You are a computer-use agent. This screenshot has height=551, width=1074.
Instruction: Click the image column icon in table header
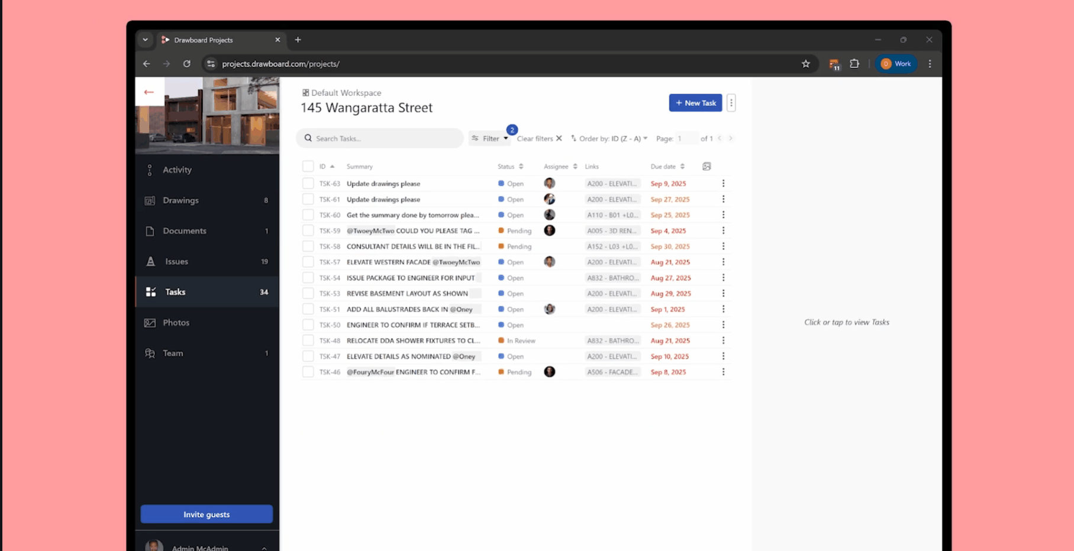coord(707,167)
